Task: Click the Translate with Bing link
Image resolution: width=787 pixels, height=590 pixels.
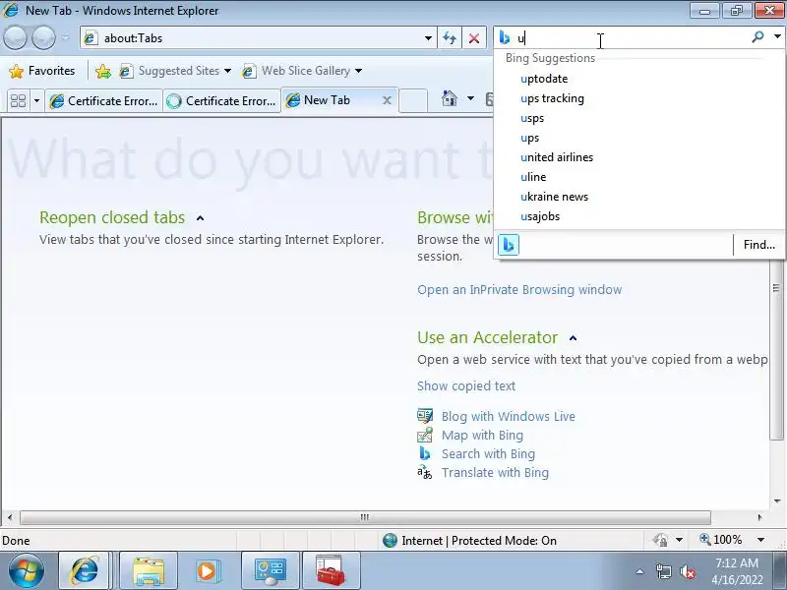Action: pyautogui.click(x=495, y=473)
